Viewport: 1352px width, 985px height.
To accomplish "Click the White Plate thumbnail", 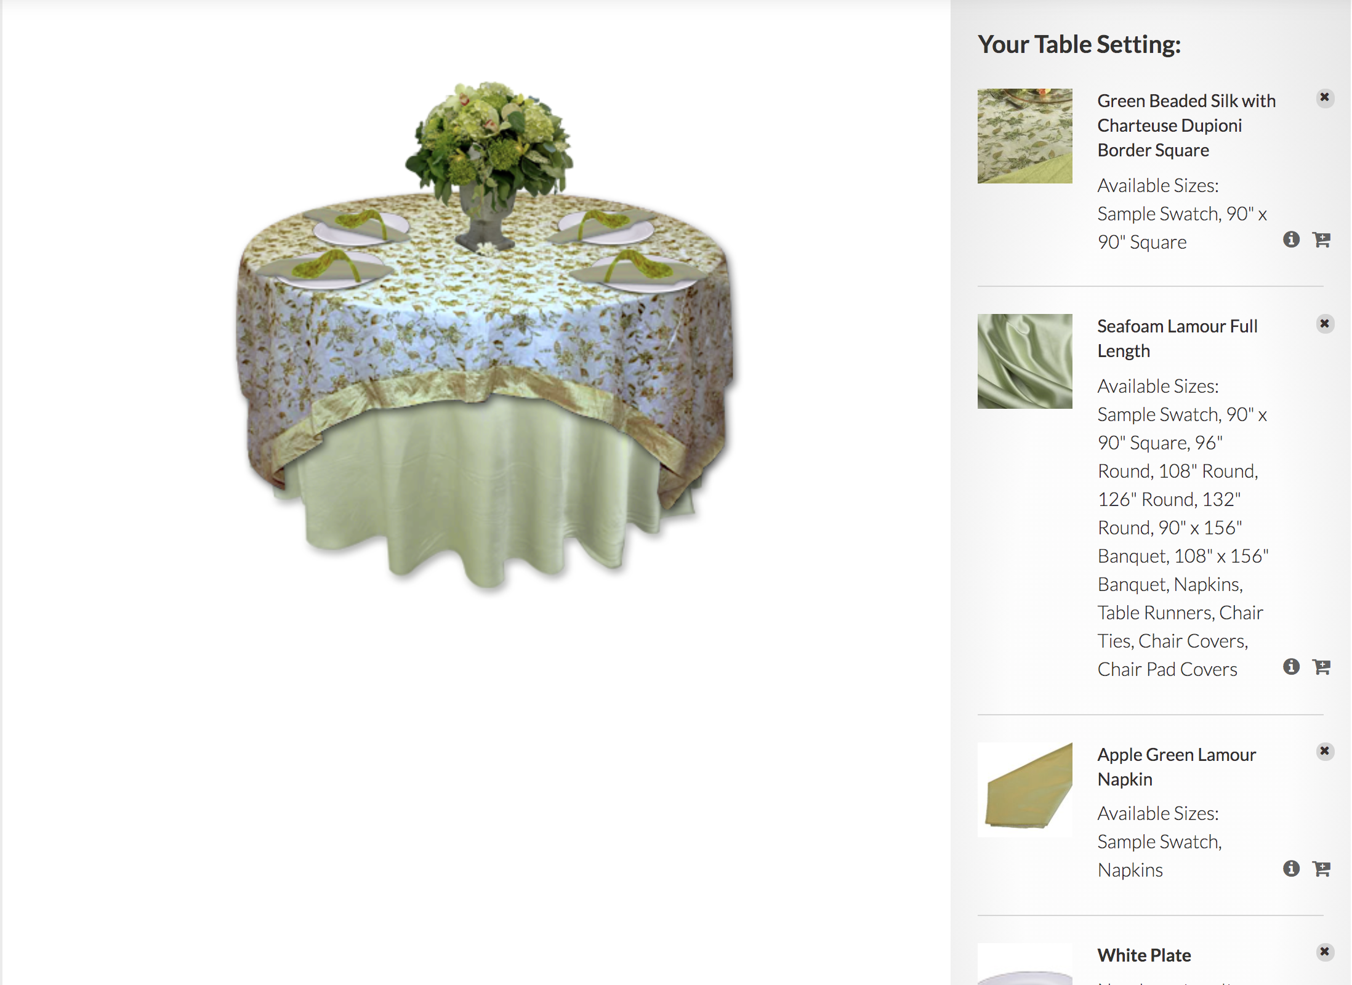I will tap(1024, 964).
